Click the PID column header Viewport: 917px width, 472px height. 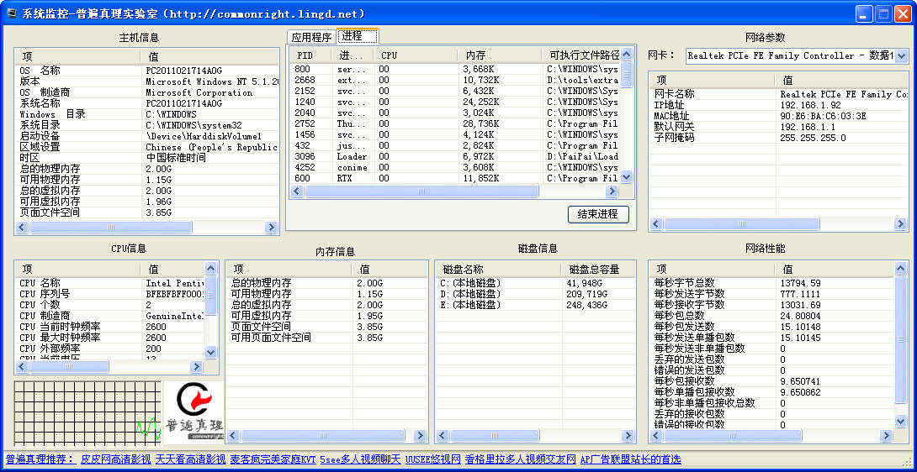pyautogui.click(x=310, y=55)
